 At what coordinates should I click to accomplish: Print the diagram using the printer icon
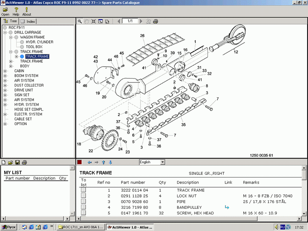pos(155,21)
